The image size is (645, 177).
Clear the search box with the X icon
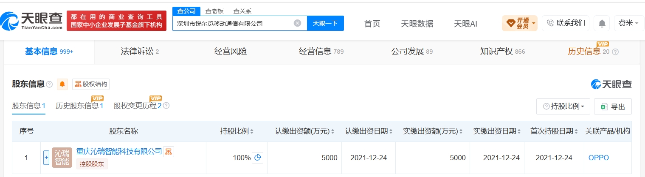pos(298,23)
